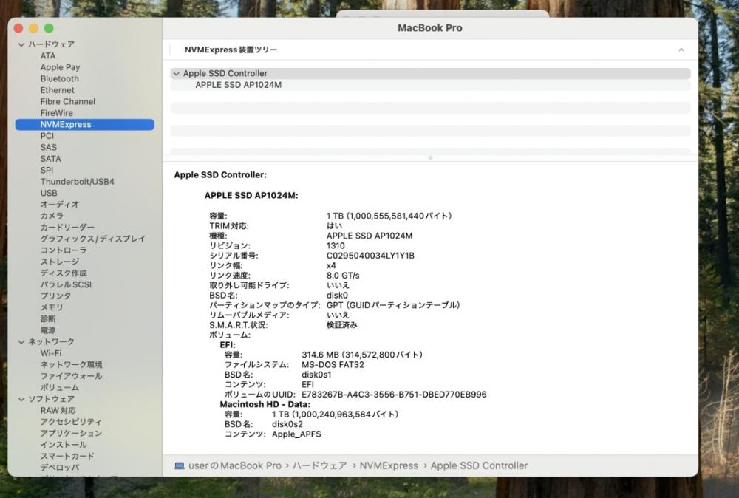
Task: Collapse the Apple SSD Controller tree row
Action: (x=177, y=73)
